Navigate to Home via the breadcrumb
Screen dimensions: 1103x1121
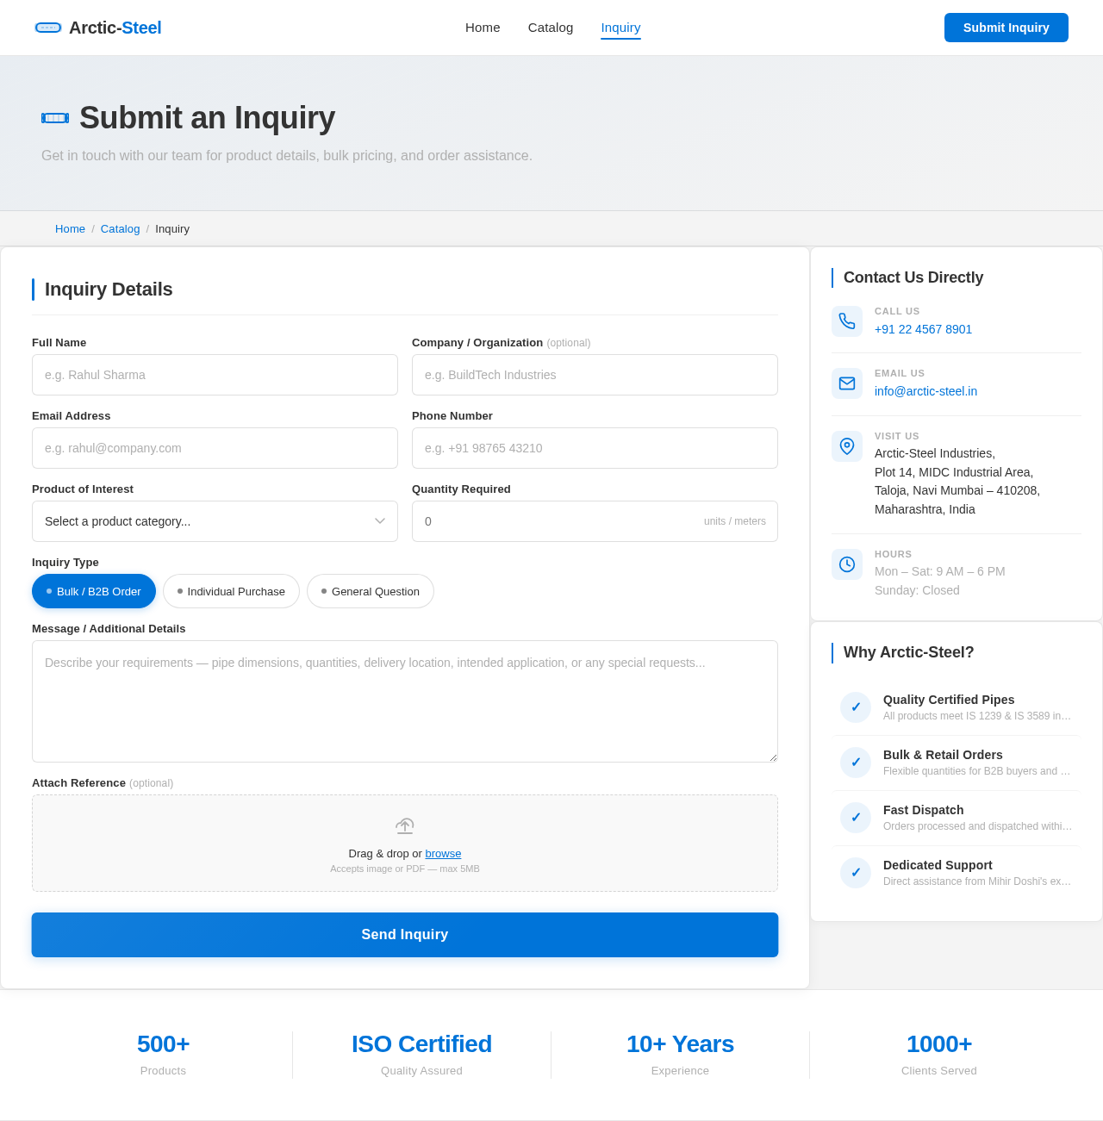(x=70, y=228)
